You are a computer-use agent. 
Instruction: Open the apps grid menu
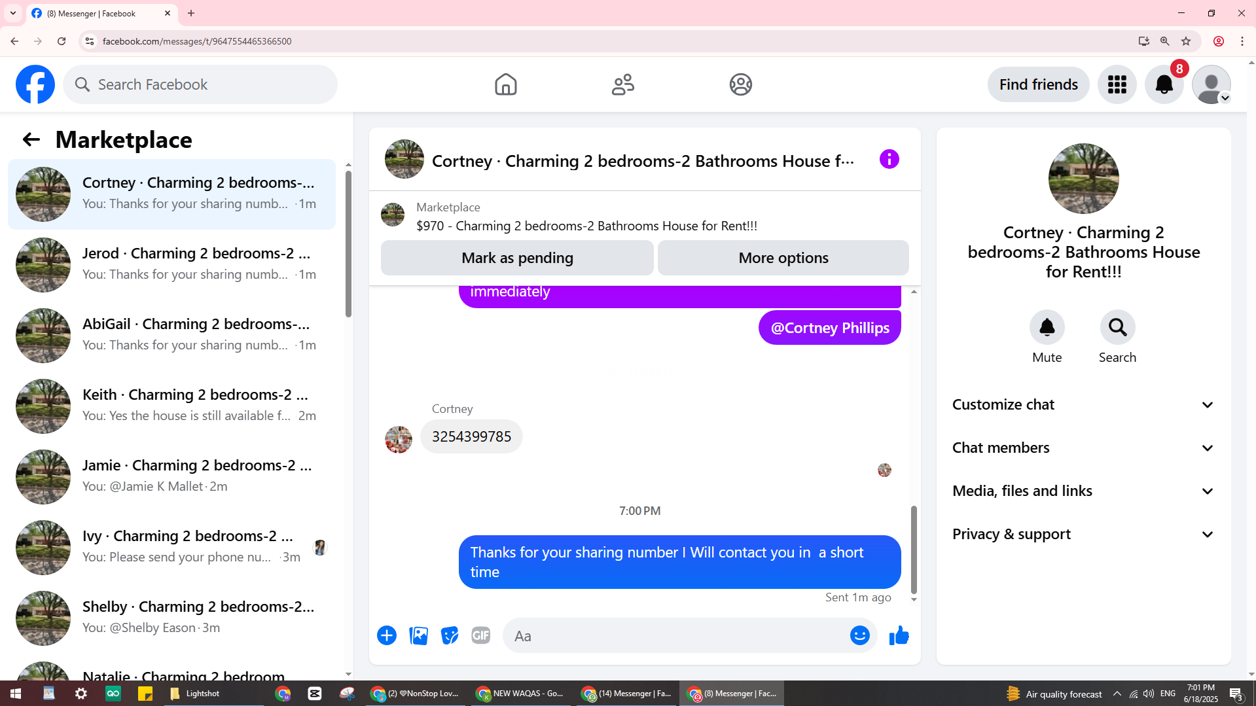click(1117, 84)
